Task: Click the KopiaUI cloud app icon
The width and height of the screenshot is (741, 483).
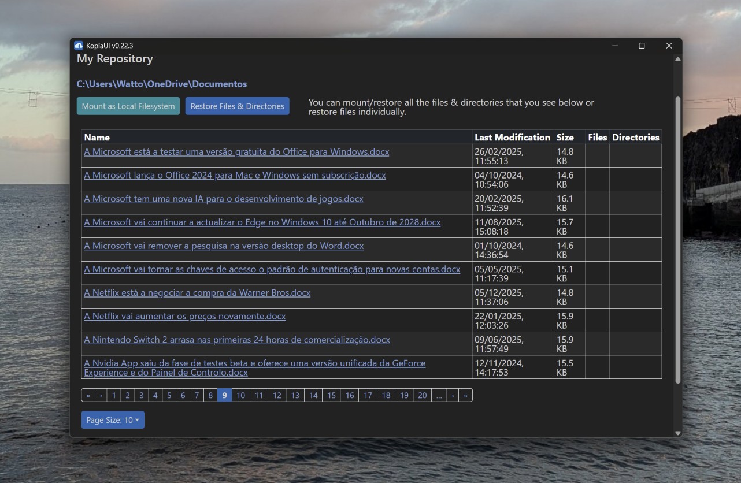Action: click(79, 46)
